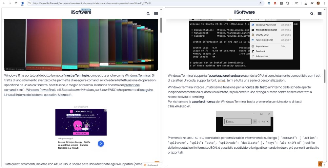Image resolution: width=328 pixels, height=168 pixels.
Task: Click the address bar URL field
Action: point(144,3)
